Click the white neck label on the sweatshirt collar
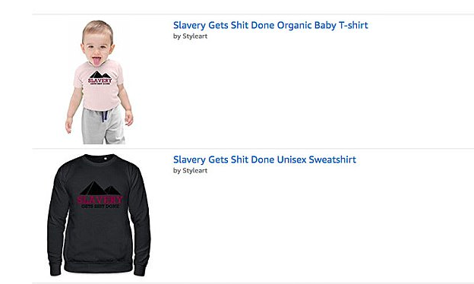474x284 pixels. pos(106,158)
